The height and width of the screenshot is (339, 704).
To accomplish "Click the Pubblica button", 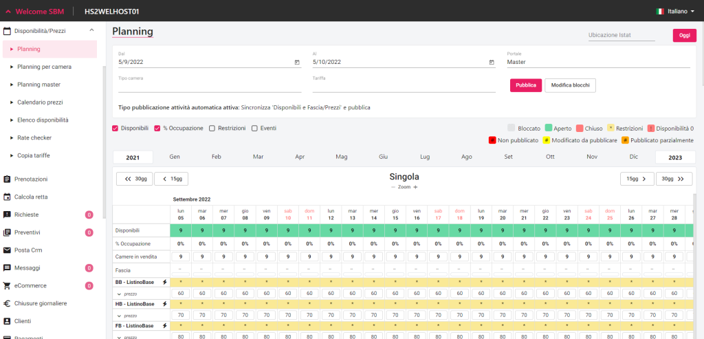I will (526, 85).
